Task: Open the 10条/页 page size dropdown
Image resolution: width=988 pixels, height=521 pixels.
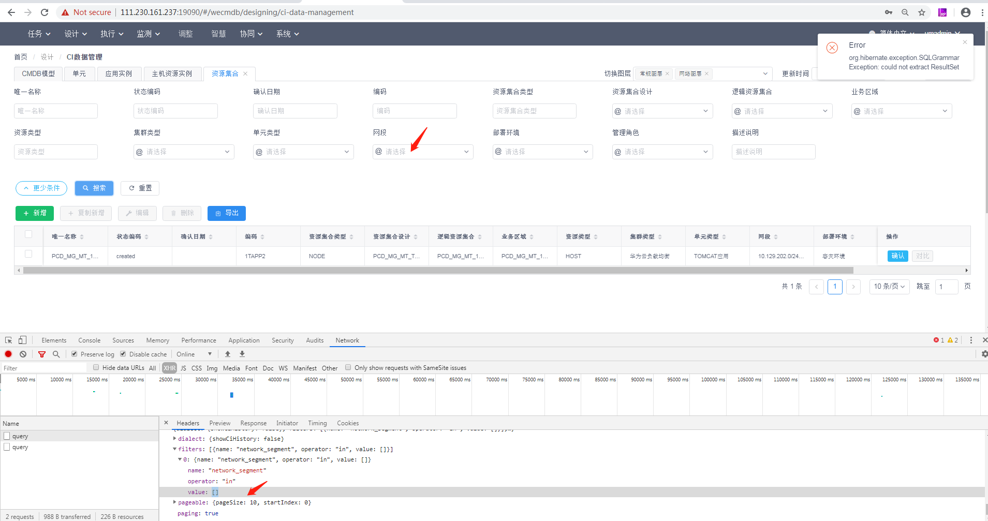Action: pos(889,286)
